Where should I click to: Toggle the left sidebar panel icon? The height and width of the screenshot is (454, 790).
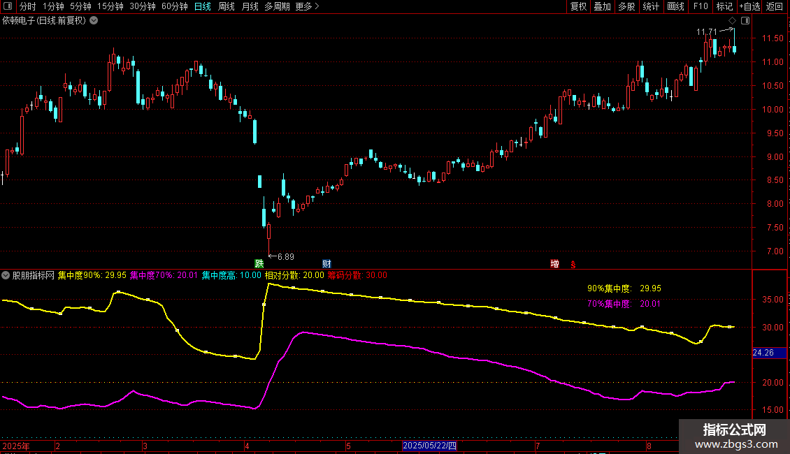point(8,6)
